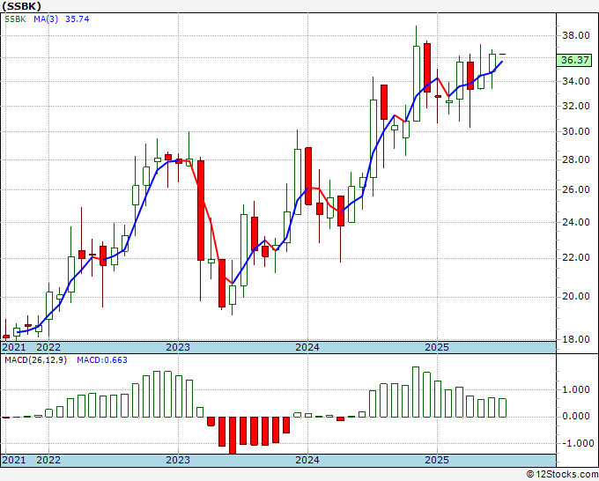
Task: Select the green SSBK legend label
Action: tap(15, 19)
